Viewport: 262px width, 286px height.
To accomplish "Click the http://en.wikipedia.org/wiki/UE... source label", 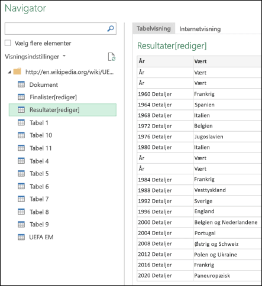I will pyautogui.click(x=70, y=72).
